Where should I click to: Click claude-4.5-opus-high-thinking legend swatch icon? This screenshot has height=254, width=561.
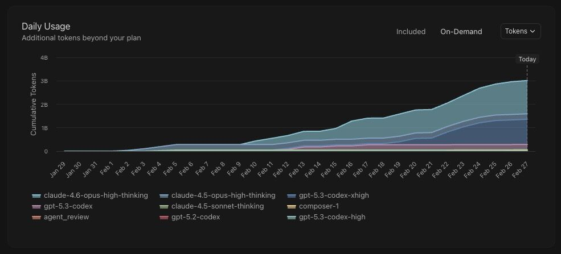pos(165,195)
